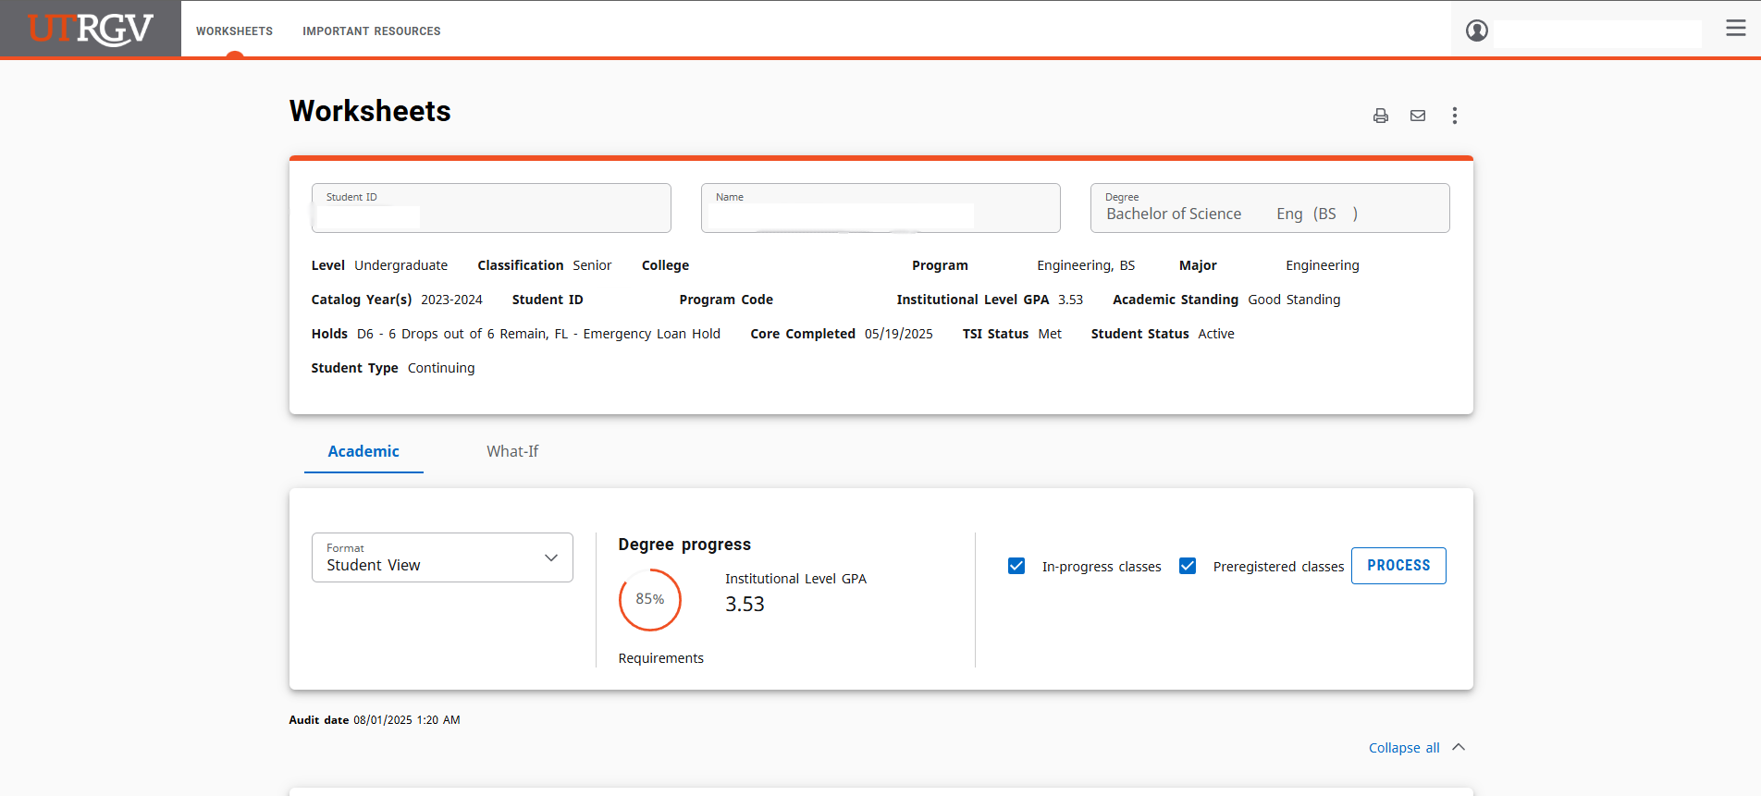Uncheck the Preregistered classes checkbox
1761x796 pixels.
coord(1188,566)
